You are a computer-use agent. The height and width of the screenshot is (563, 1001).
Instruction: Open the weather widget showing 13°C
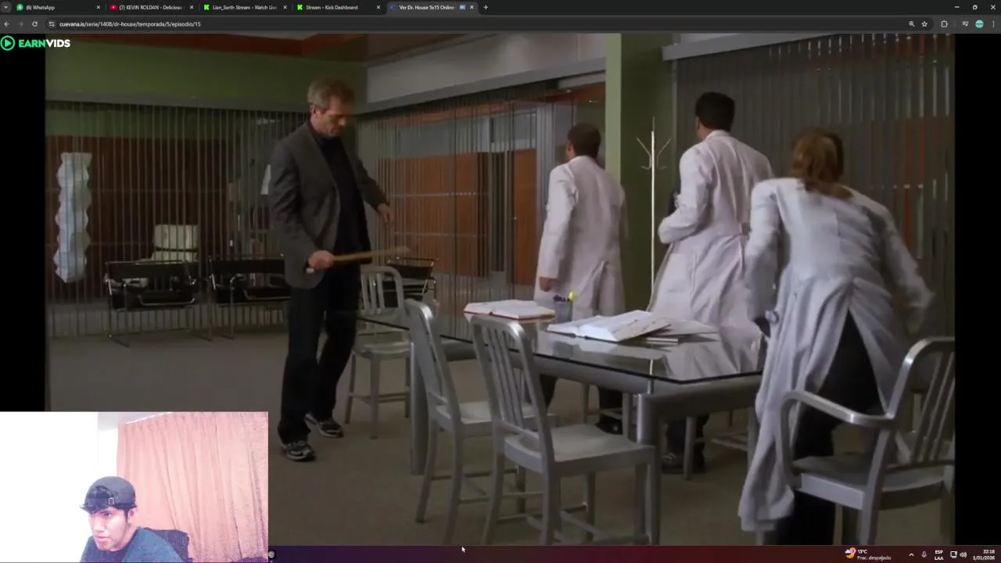(x=868, y=554)
